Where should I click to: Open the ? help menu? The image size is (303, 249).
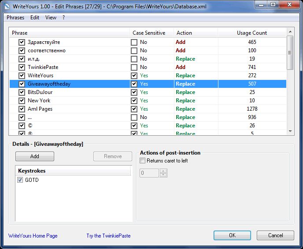[63, 18]
